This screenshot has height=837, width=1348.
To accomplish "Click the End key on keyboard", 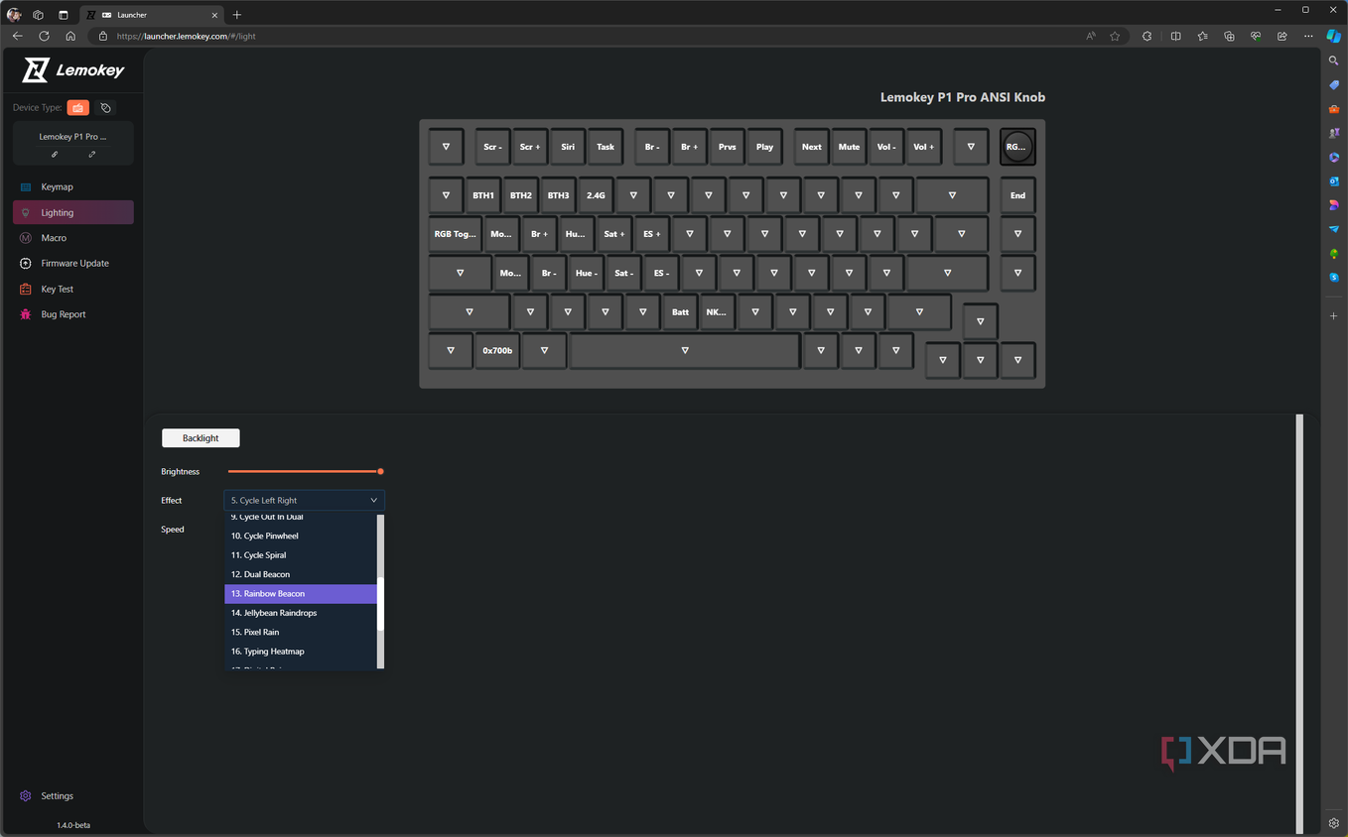I will [x=1017, y=195].
